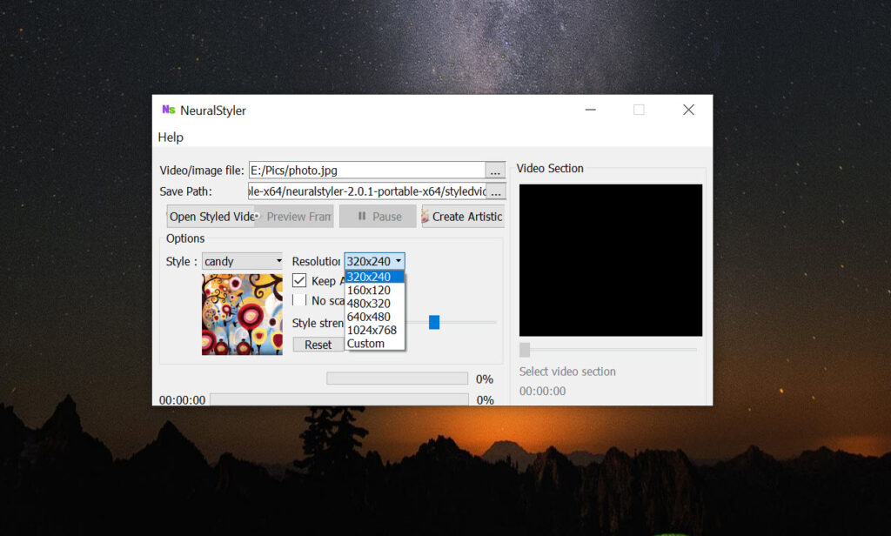This screenshot has height=536, width=891.
Task: Pick 1024x768 in the resolution list
Action: [x=372, y=330]
